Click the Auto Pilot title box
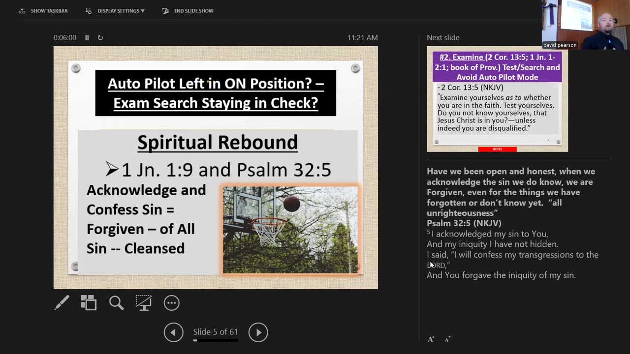 (x=216, y=93)
